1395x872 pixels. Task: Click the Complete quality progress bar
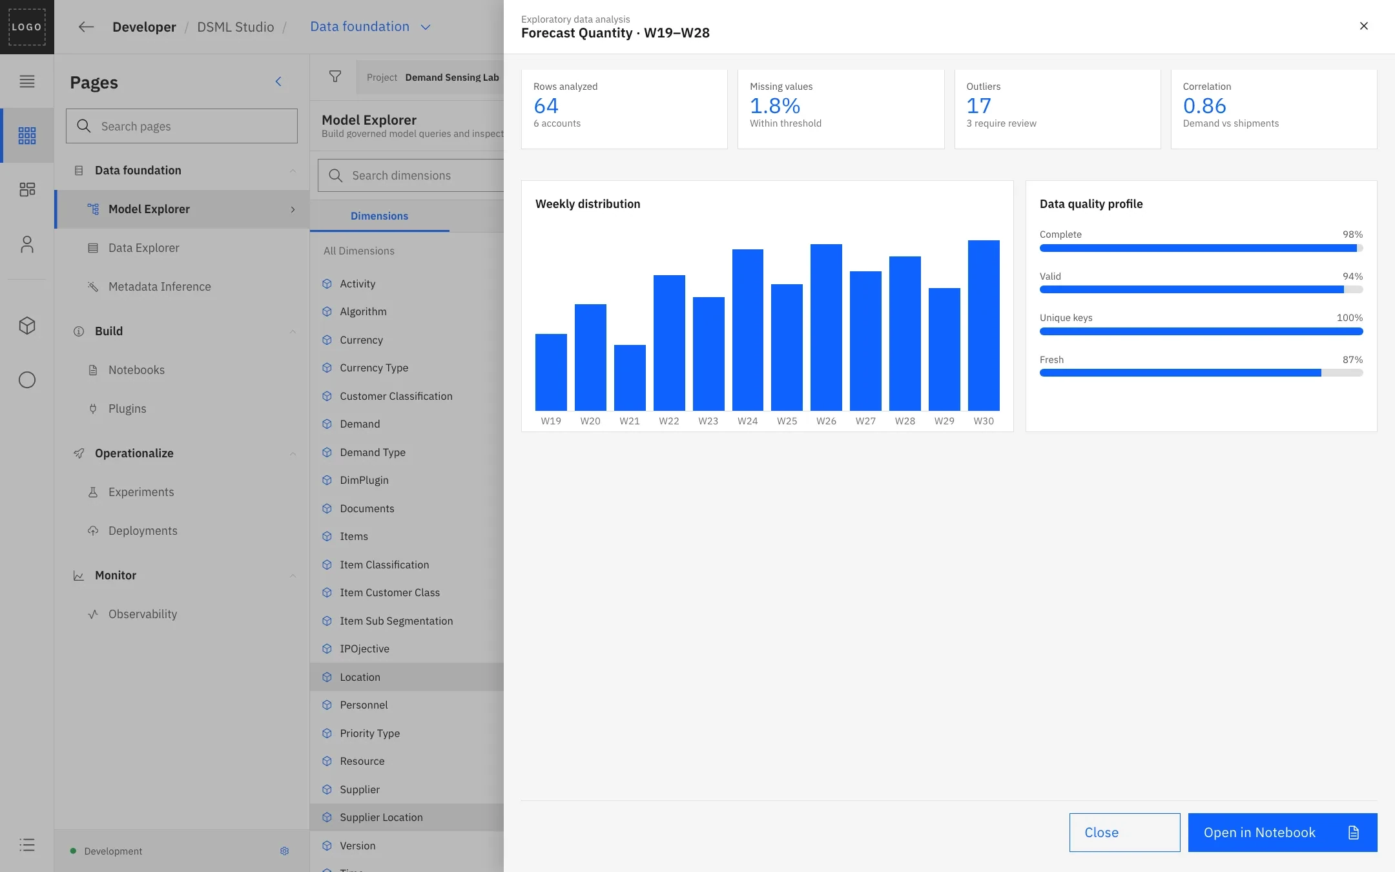tap(1201, 248)
